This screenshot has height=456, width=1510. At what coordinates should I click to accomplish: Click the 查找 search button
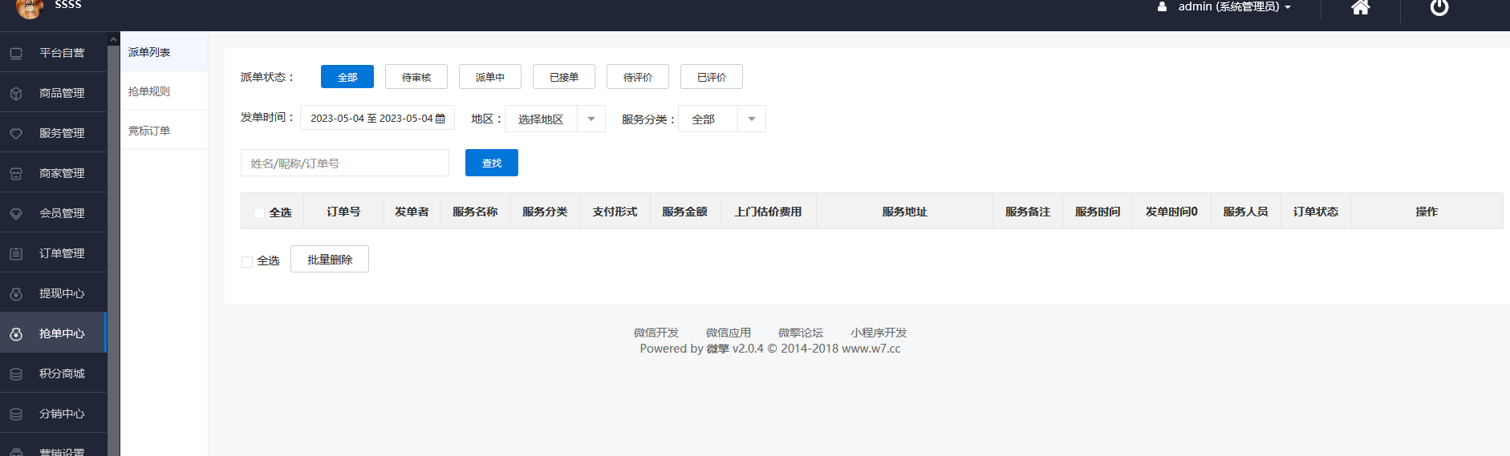[x=492, y=163]
